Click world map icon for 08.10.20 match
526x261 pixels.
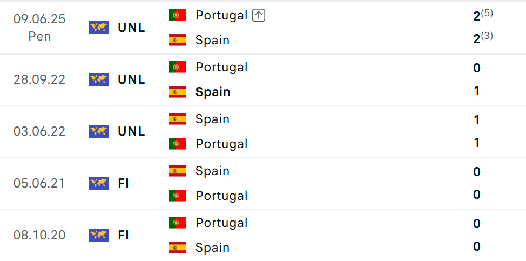point(99,235)
